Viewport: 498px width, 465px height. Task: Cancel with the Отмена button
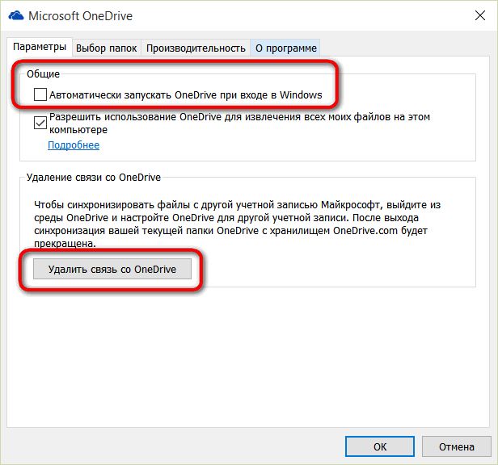[457, 446]
